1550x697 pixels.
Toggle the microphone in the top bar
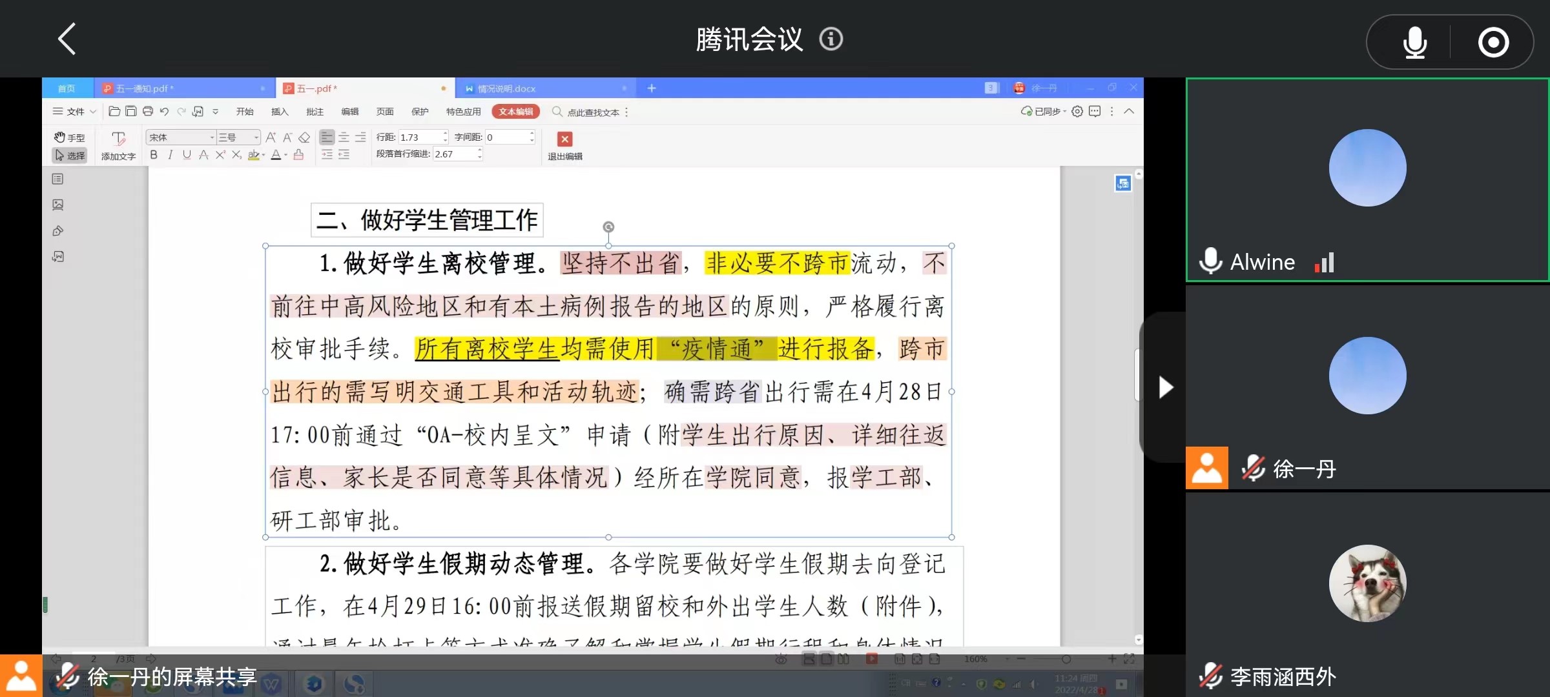(1414, 43)
